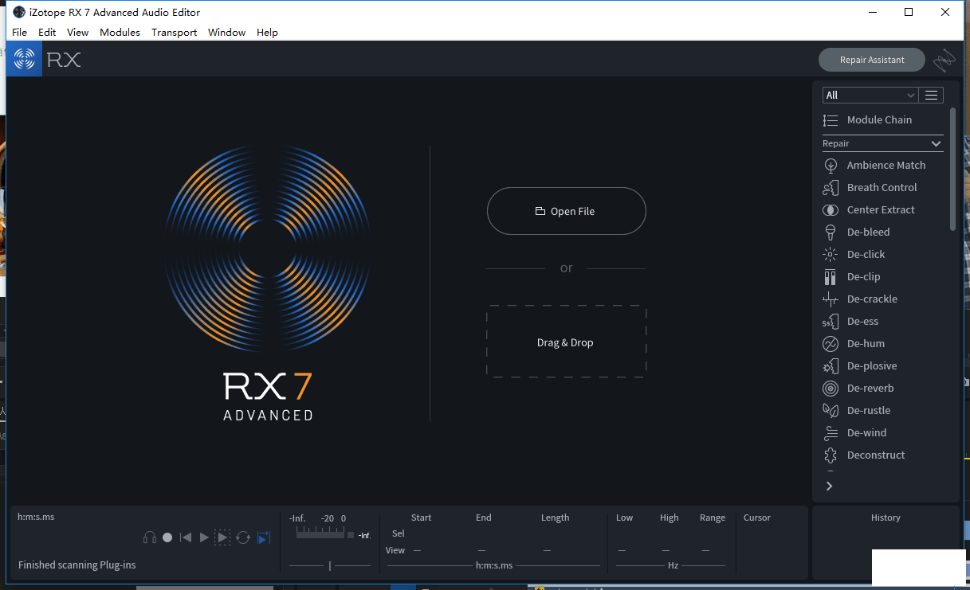The height and width of the screenshot is (590, 970).
Task: Open the Transport menu
Action: 174,32
